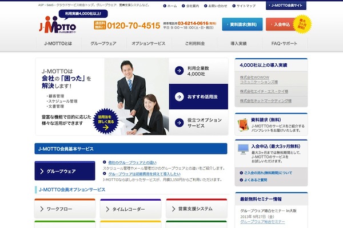
Task: Open the 株式会社エイチ・エス・ケイ様 link
Action: tap(264, 91)
